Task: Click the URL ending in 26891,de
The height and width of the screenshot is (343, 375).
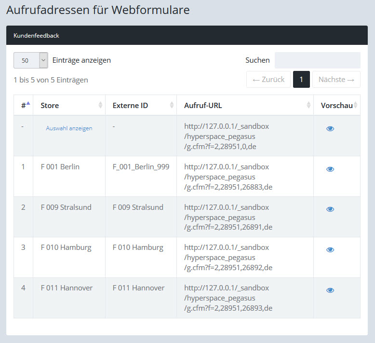Action: pyautogui.click(x=228, y=217)
